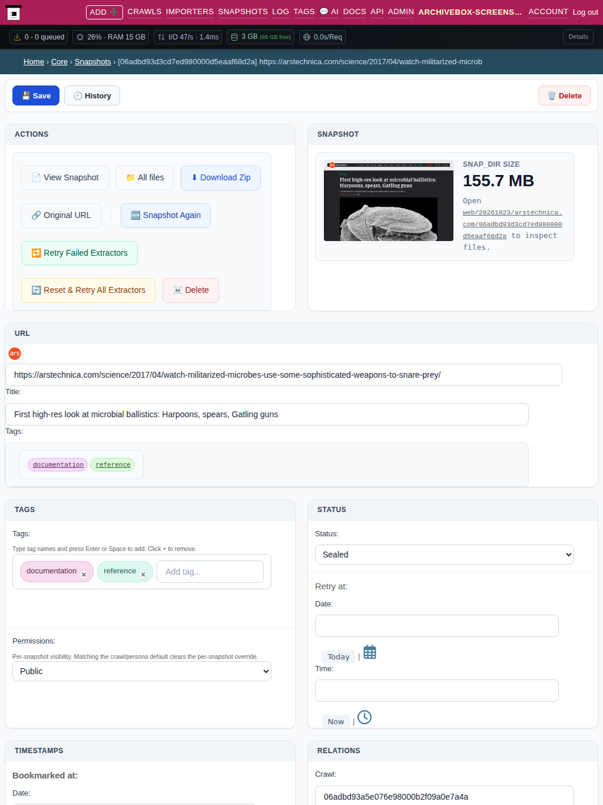Image resolution: width=603 pixels, height=805 pixels.
Task: Open the Status Sealed dropdown
Action: pos(445,555)
